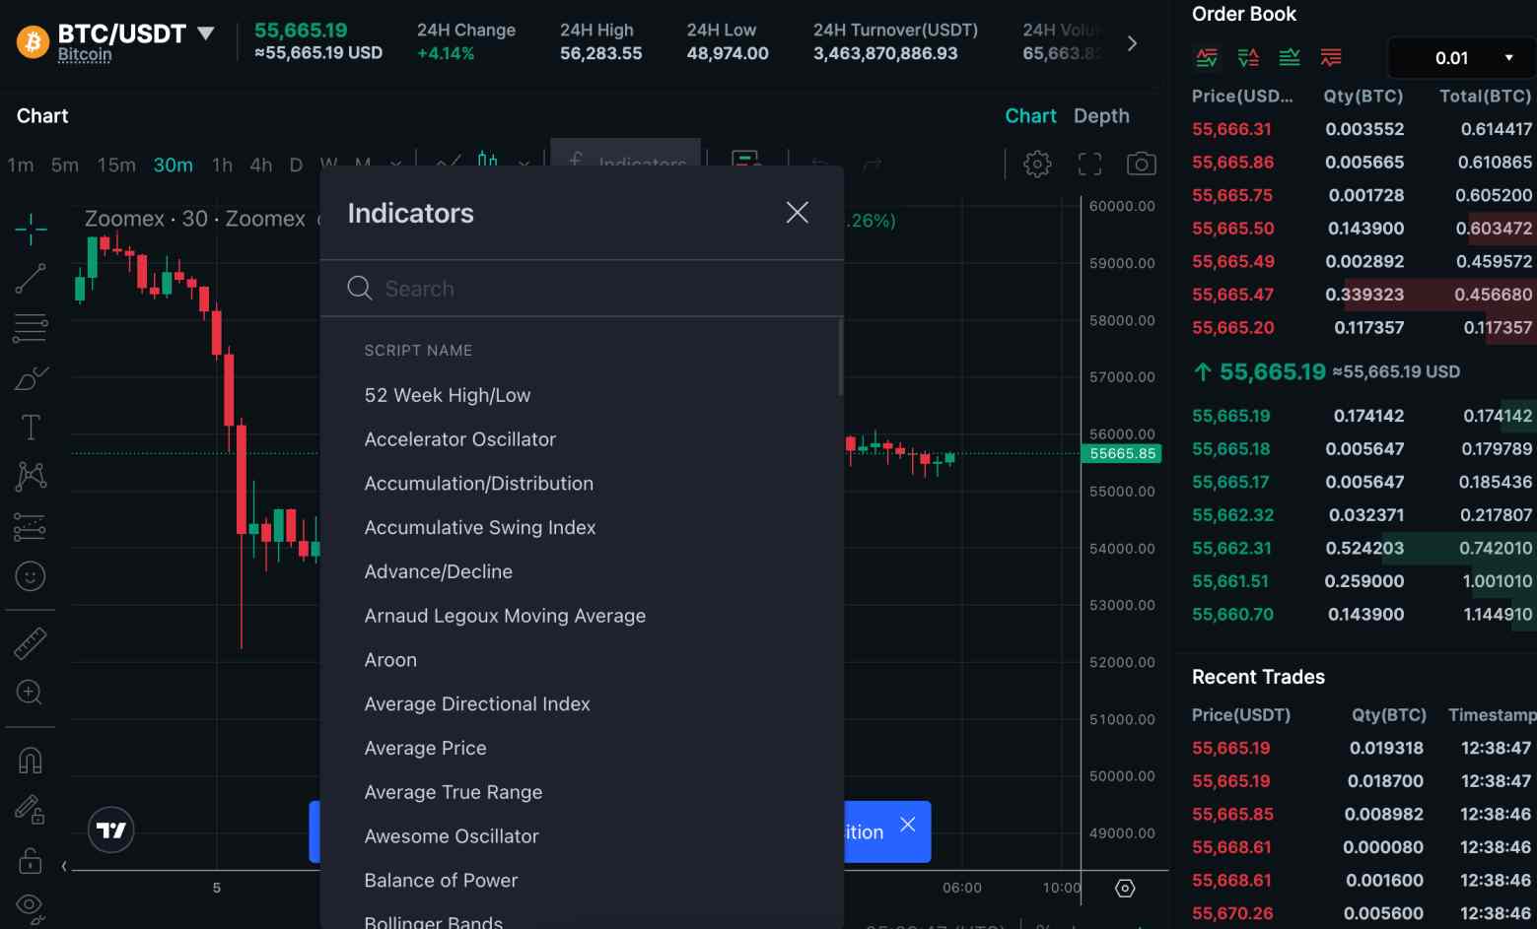Toggle the magnet snap mode
The height and width of the screenshot is (929, 1537).
click(x=31, y=761)
